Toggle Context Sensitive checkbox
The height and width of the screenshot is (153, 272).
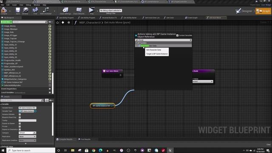[x=177, y=35]
